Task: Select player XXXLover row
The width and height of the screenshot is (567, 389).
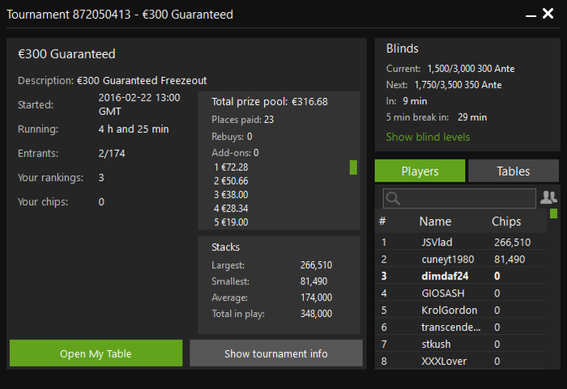Action: pyautogui.click(x=444, y=361)
